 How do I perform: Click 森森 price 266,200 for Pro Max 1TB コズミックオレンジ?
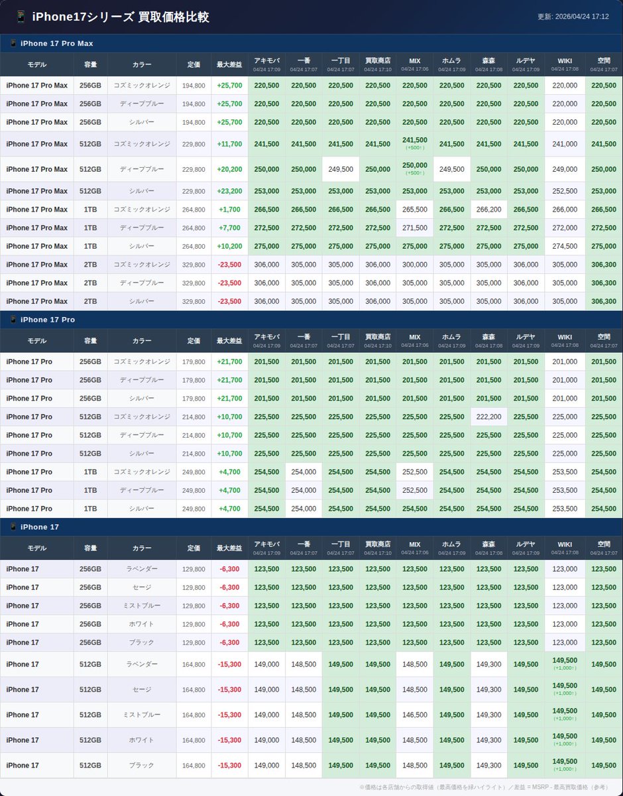point(489,210)
